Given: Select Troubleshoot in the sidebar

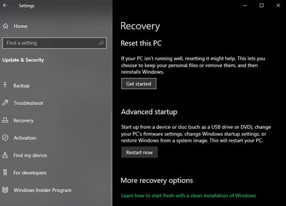Looking at the screenshot, I should coord(29,103).
